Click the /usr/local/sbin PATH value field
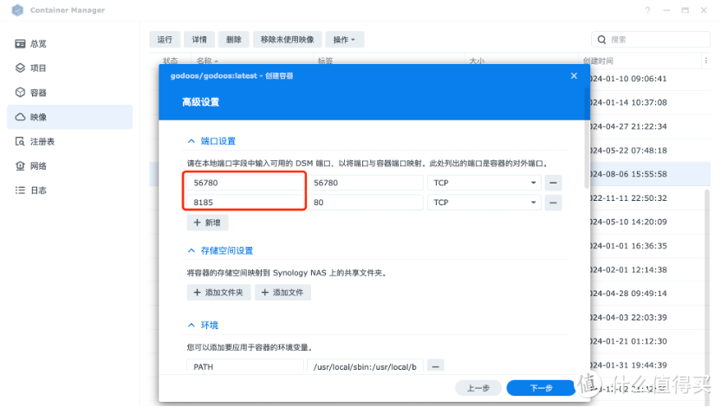The image size is (721, 407). pyautogui.click(x=365, y=366)
